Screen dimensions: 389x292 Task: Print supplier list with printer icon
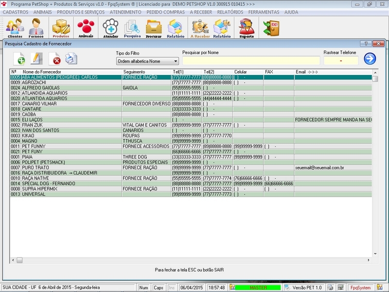pyautogui.click(x=71, y=58)
